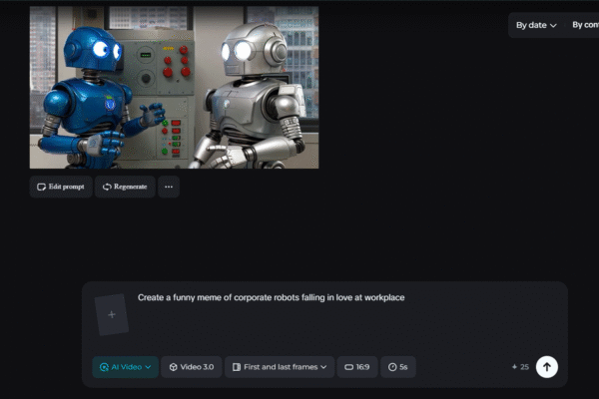Click the circular arrows icon on Regenerate
Screen dimensions: 599x399
[107, 187]
